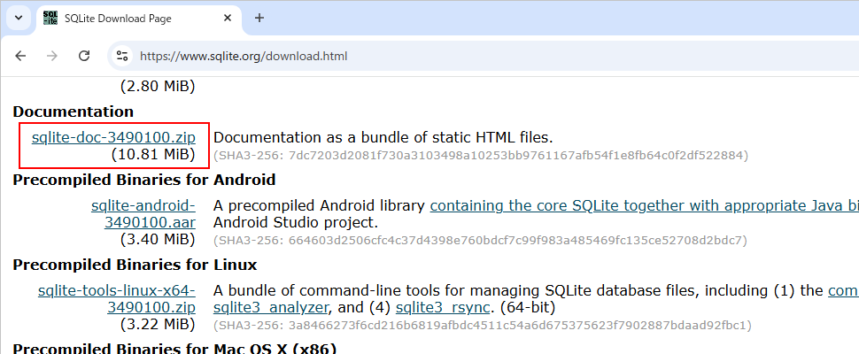Click the "Documentation" section heading
The height and width of the screenshot is (354, 859).
(73, 112)
